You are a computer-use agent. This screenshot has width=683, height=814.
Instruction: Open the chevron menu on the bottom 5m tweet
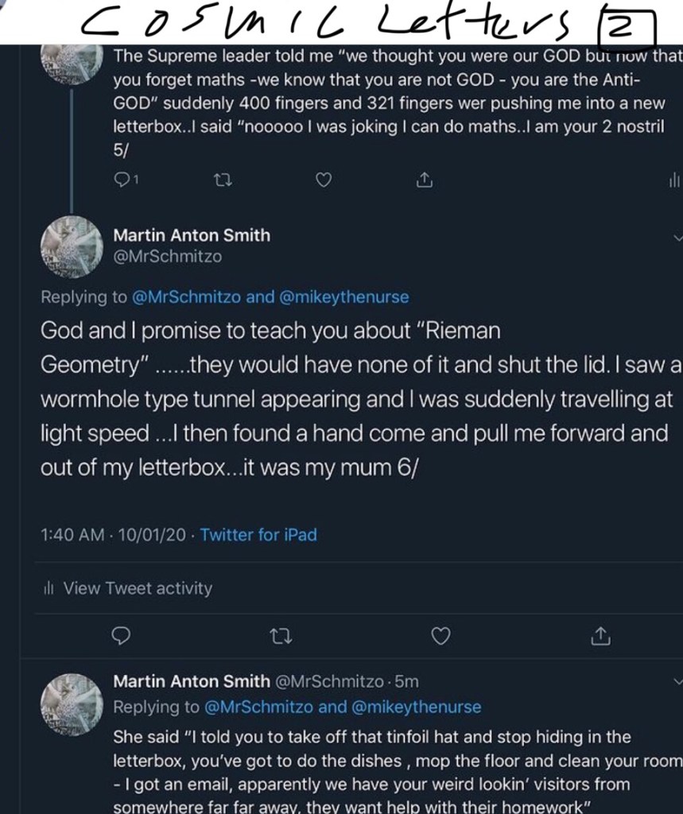click(x=677, y=681)
